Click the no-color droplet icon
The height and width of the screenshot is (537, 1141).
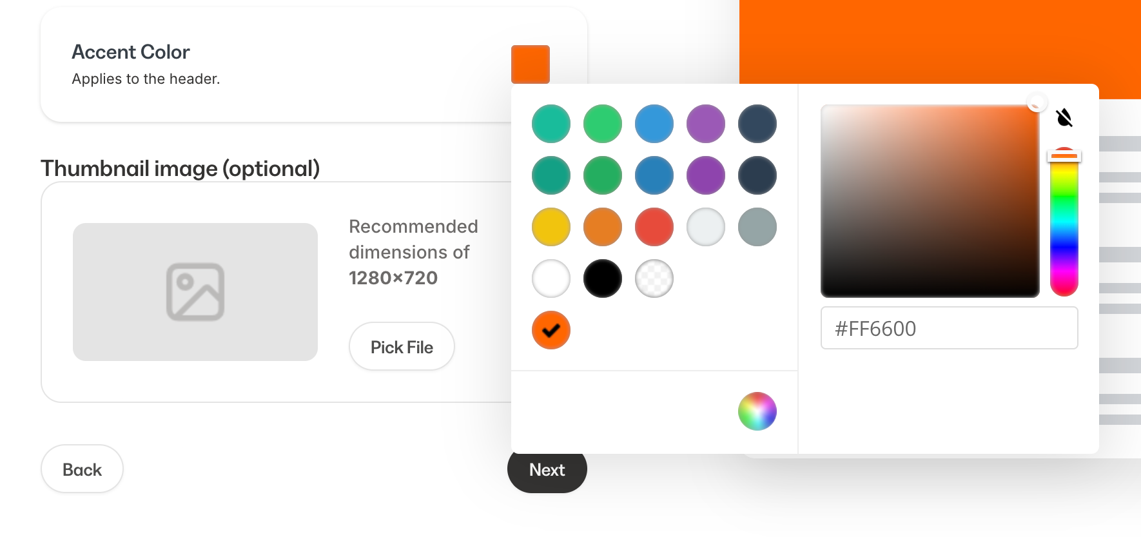[x=1064, y=117]
